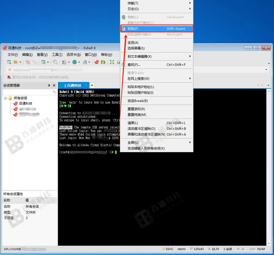Open the 帮助(H) menu
This screenshot has height=255, width=274.
[107, 55]
